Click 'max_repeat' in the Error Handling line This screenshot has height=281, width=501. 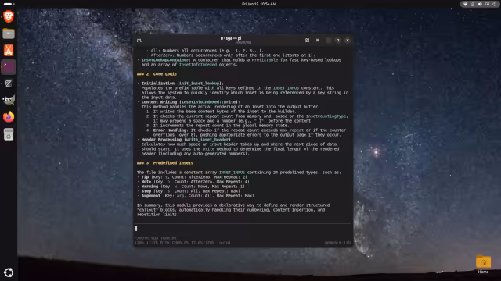click(x=291, y=130)
